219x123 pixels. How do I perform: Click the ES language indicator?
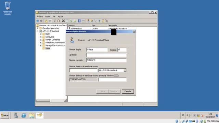[x=183, y=115]
